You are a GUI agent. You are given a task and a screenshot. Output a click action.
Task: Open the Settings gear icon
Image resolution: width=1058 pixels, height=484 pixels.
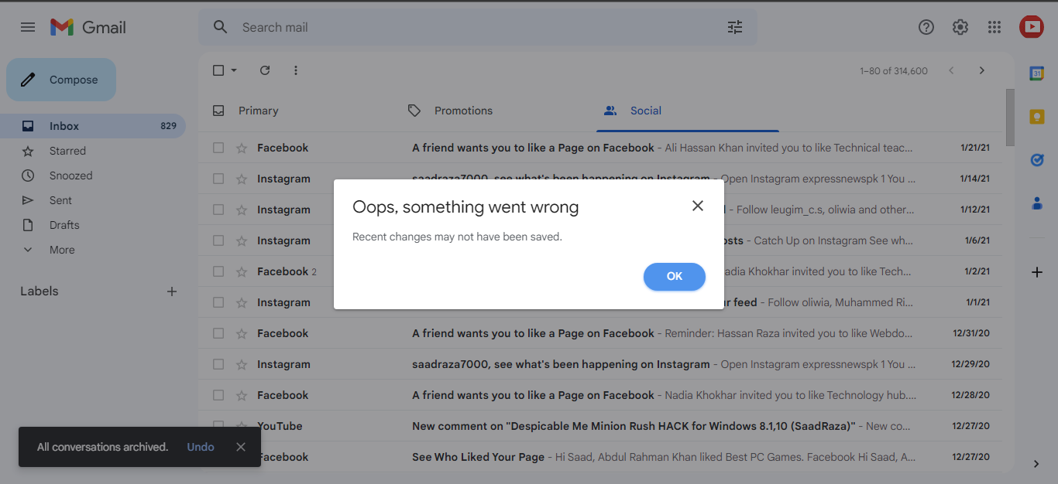[x=960, y=27]
